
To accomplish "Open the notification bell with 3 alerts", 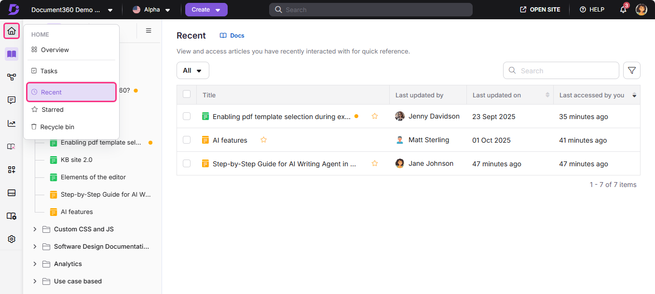I will coord(623,10).
